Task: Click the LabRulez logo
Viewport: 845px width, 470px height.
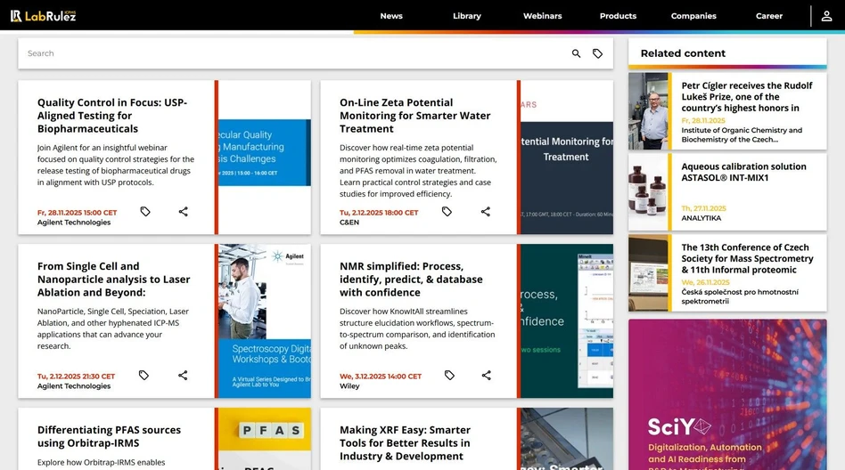Action: tap(43, 16)
